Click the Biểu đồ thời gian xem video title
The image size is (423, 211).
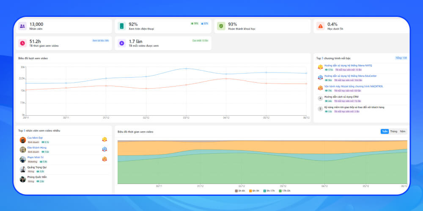[135, 132]
